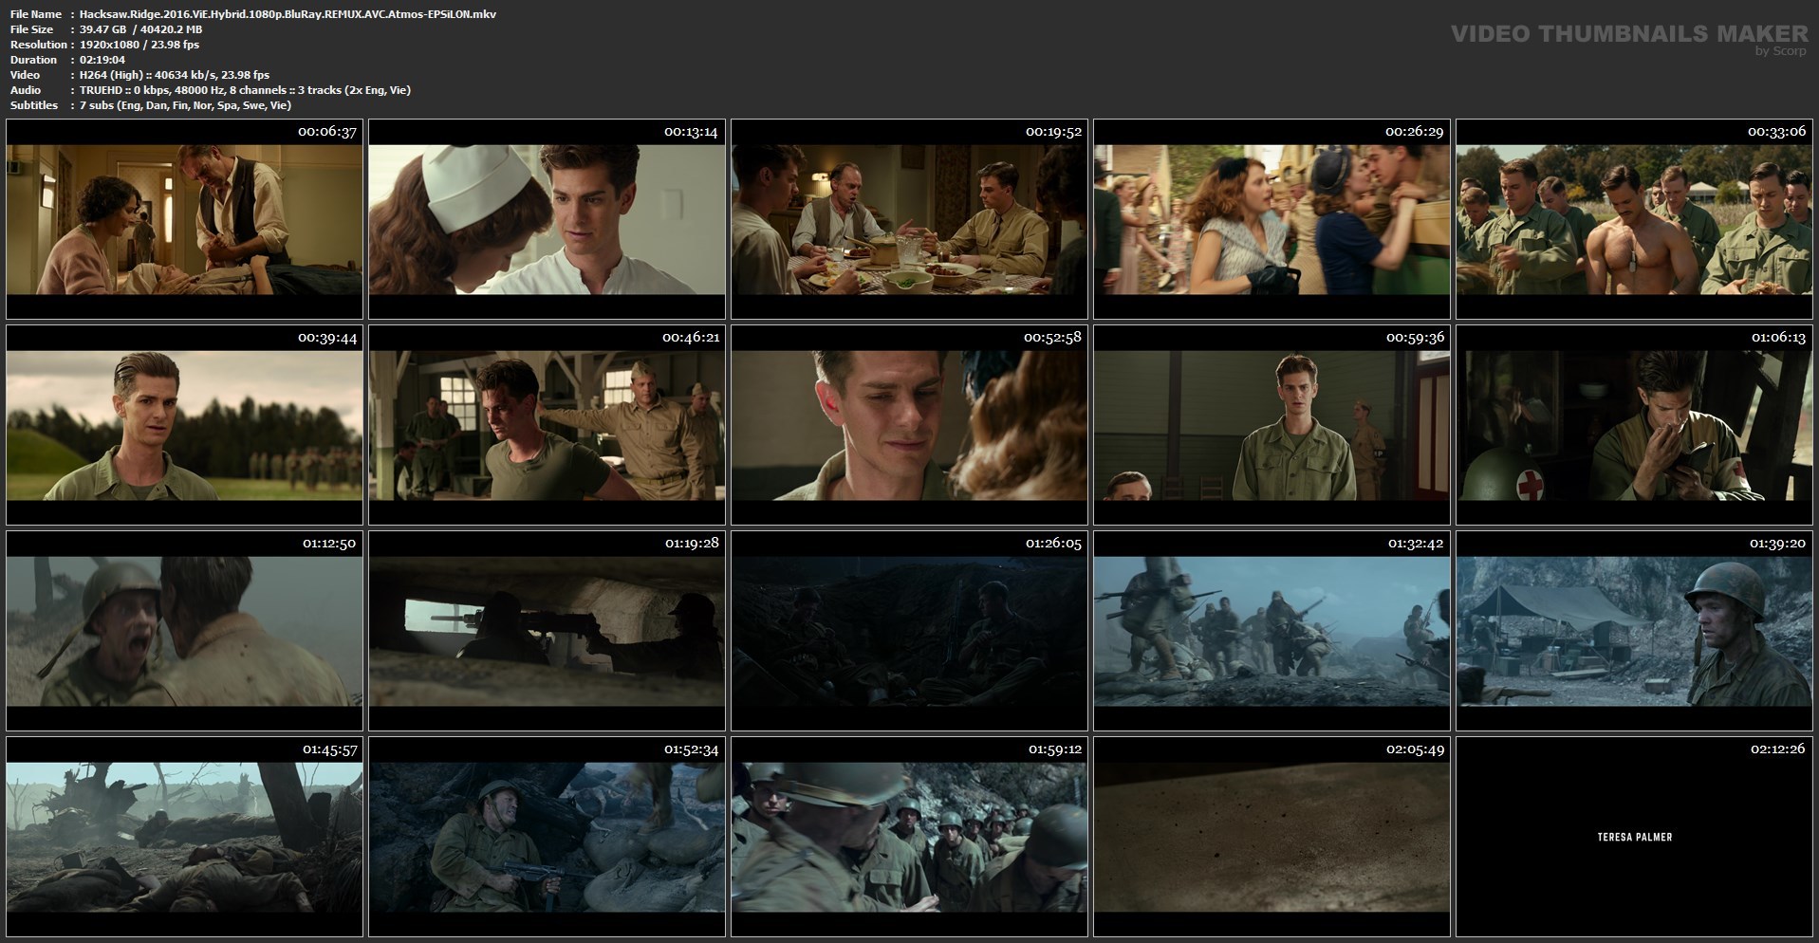Open the thumbnail at 00:33:06
The width and height of the screenshot is (1819, 943).
tap(1634, 219)
